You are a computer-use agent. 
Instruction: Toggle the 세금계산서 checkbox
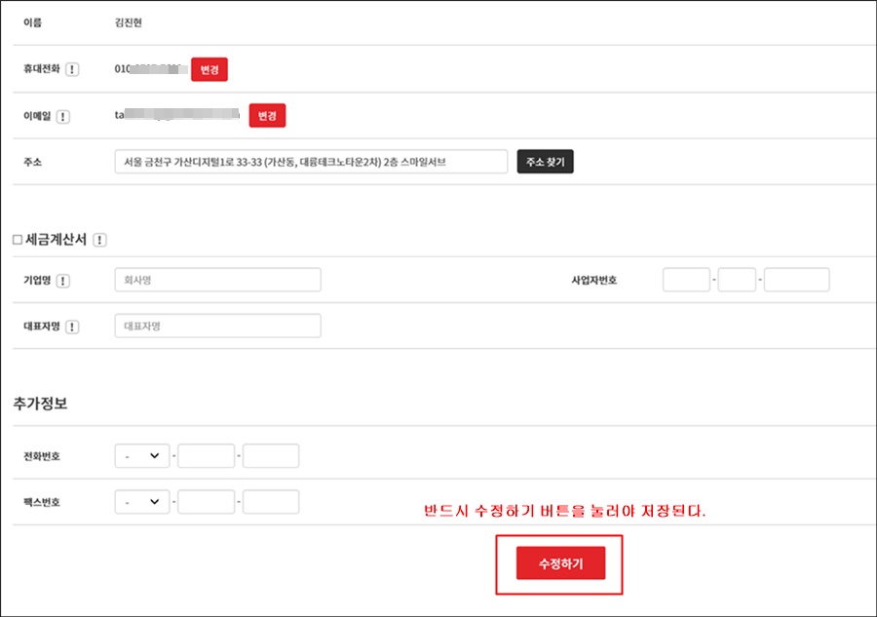click(x=18, y=240)
